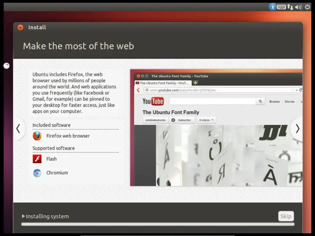
Task: Click the 'Install' window title text
Action: pos(37,27)
